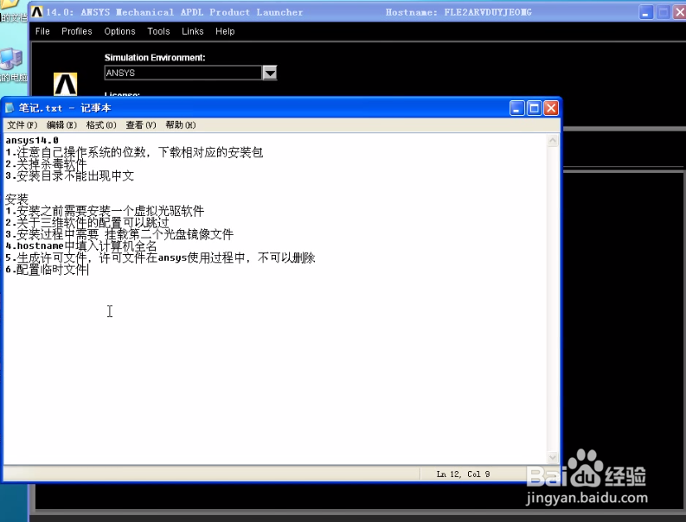The width and height of the screenshot is (686, 522).
Task: Open Notepad 文件(F) menu
Action: [x=22, y=125]
